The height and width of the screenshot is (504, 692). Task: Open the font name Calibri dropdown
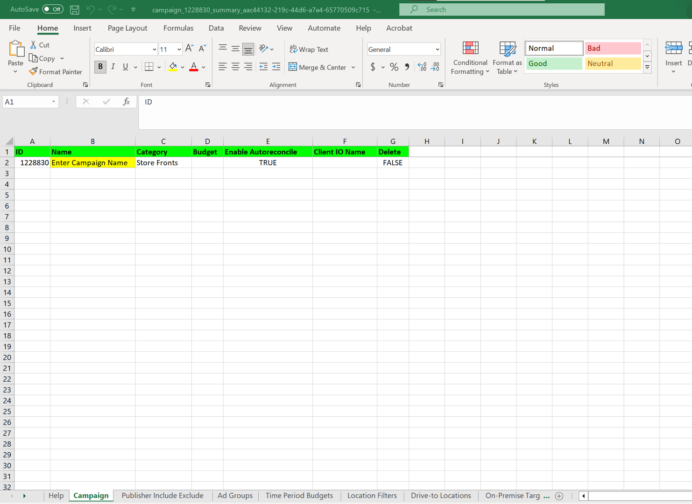pos(154,49)
